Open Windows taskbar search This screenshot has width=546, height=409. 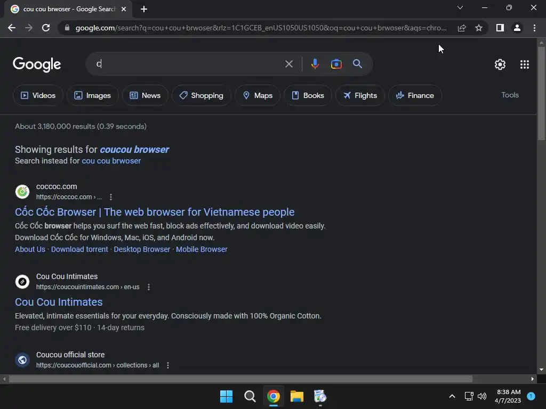(250, 396)
